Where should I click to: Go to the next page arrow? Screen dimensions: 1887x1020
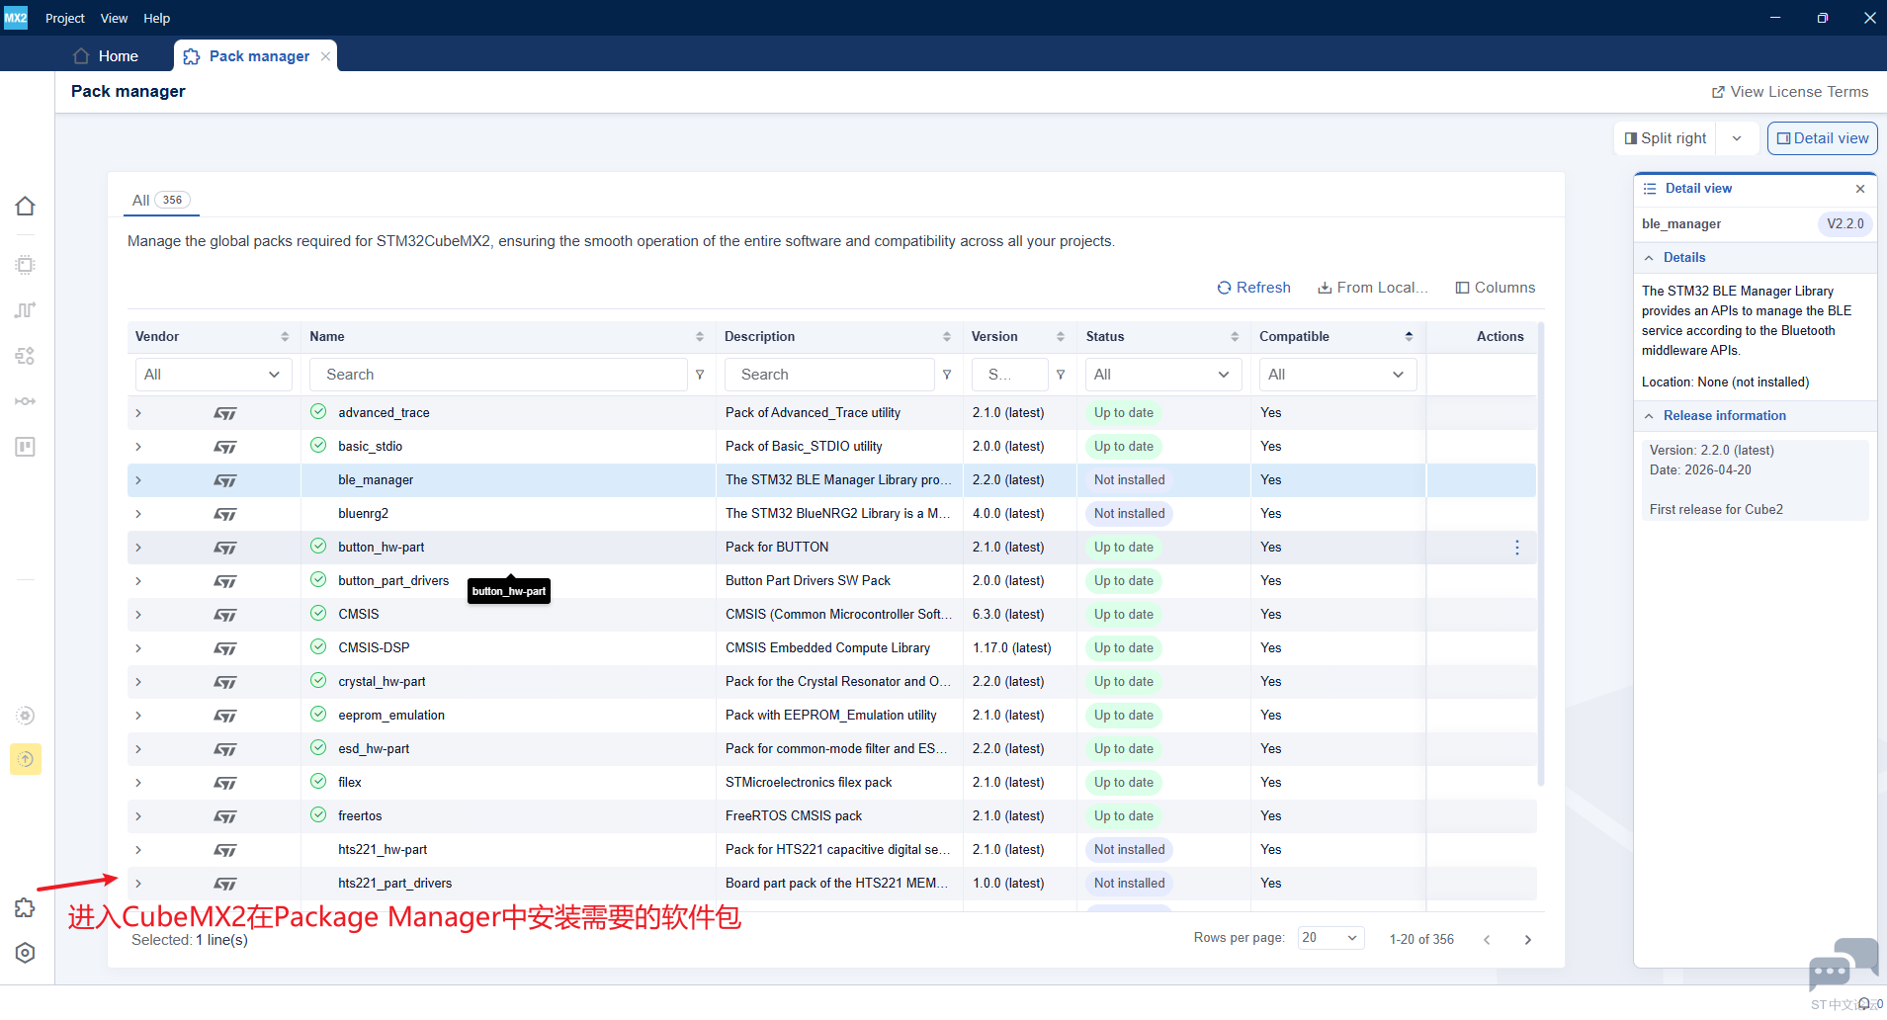1528,940
